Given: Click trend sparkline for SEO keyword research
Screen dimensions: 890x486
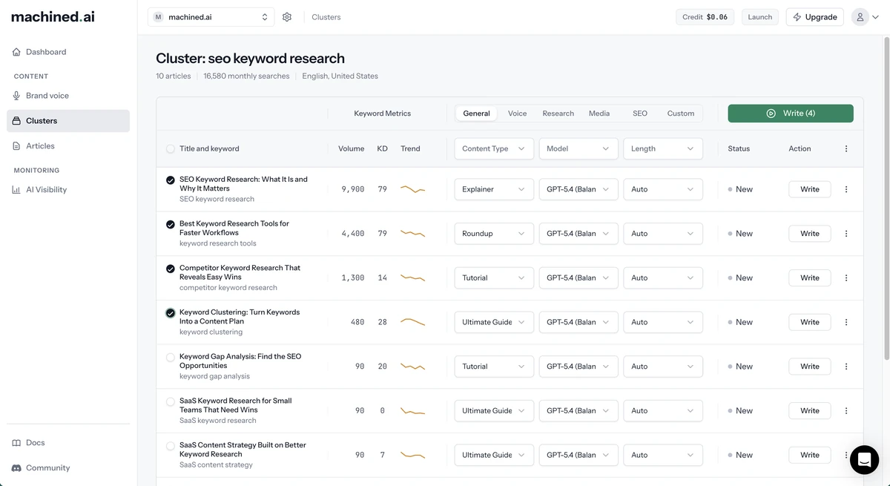Looking at the screenshot, I should click(x=412, y=189).
